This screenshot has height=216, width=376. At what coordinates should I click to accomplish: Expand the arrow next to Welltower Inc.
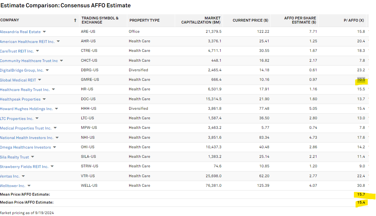[29, 186]
